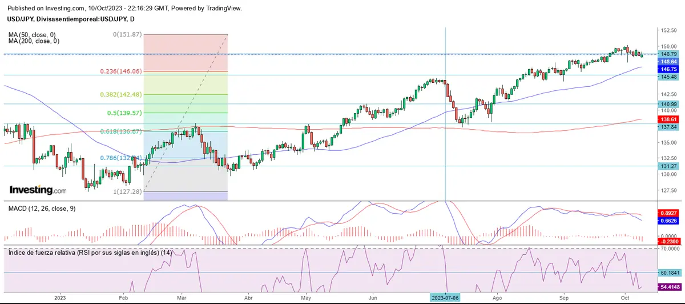Click the Sep label on time axis
Screen dimensions: 685x304
coord(565,298)
